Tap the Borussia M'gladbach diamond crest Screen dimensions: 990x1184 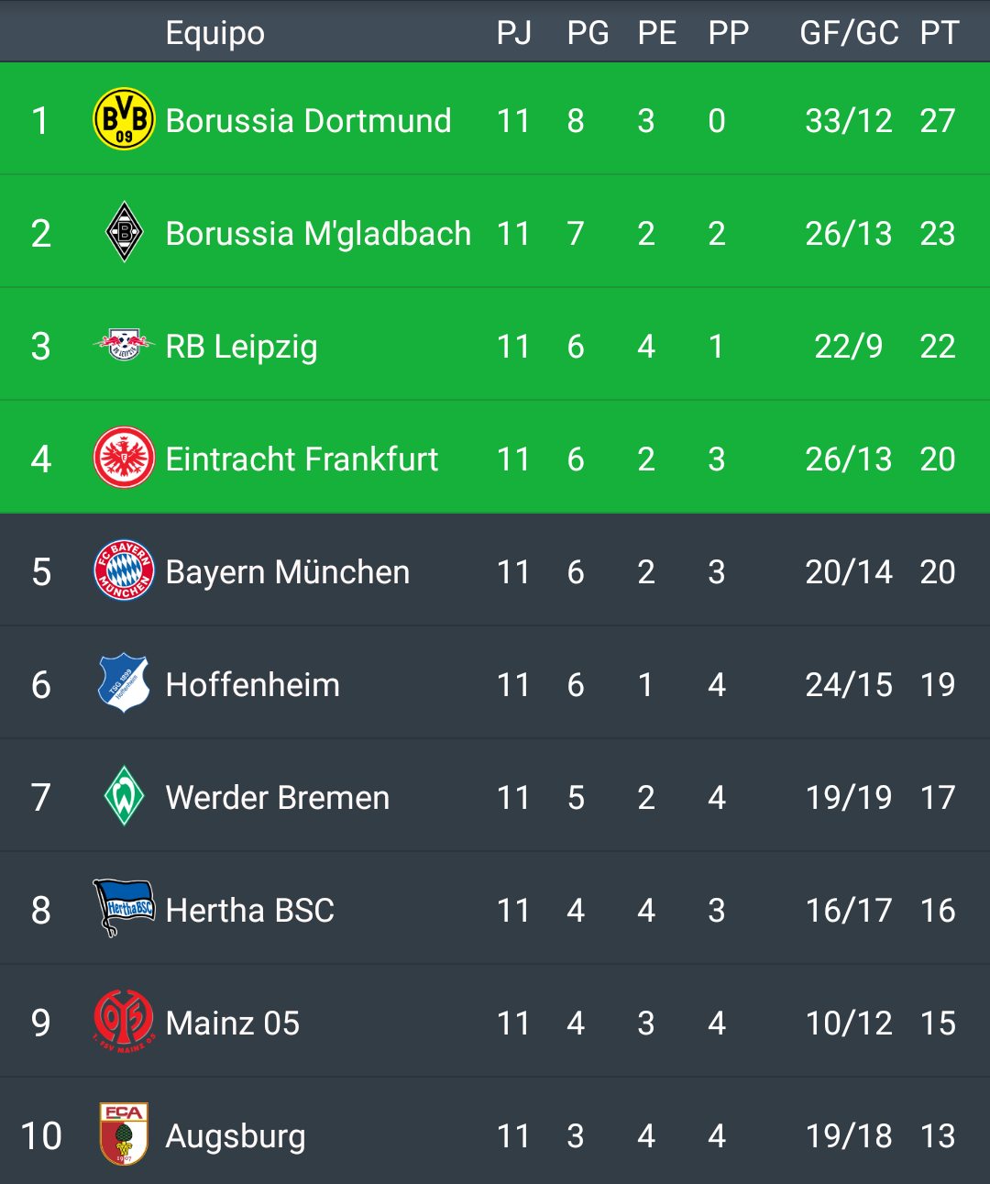pyautogui.click(x=124, y=232)
